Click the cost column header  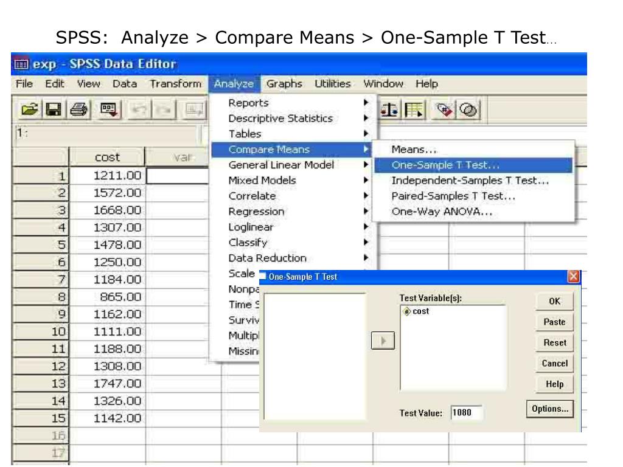pos(107,157)
